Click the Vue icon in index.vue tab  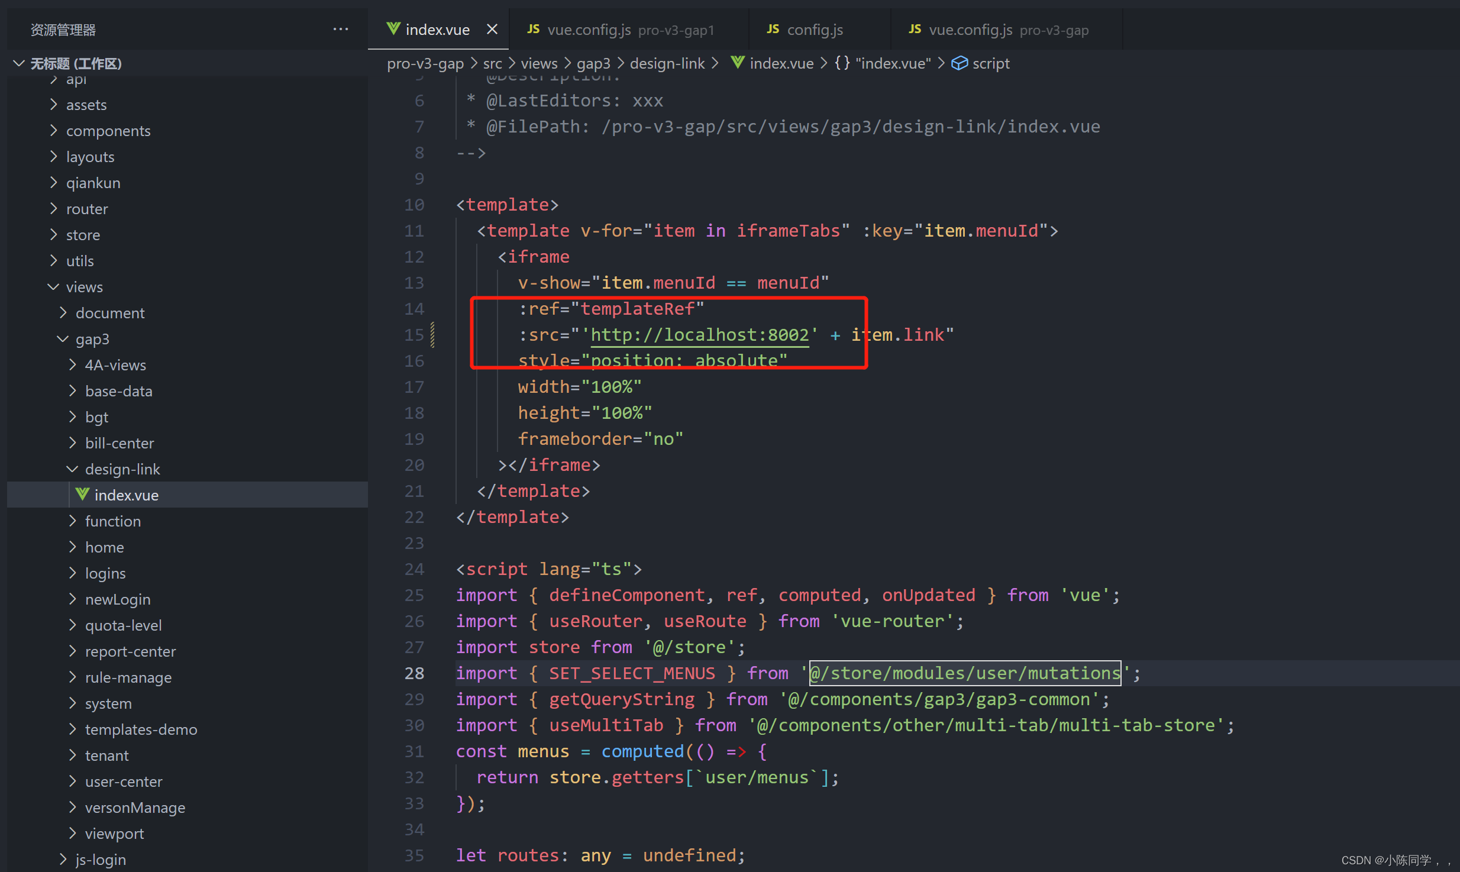[393, 28]
